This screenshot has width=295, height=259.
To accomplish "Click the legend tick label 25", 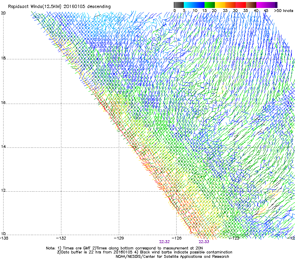I will click(x=225, y=11).
